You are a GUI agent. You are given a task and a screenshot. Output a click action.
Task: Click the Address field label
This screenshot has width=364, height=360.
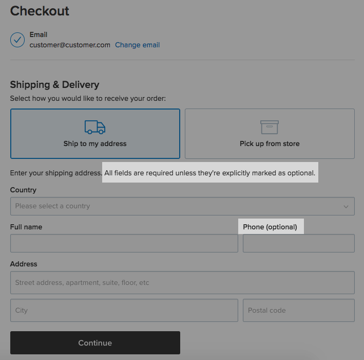coord(24,264)
